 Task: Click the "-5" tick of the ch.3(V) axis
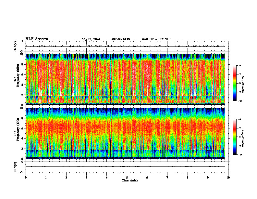pyautogui.click(x=21, y=172)
